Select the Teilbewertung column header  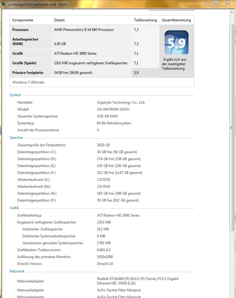tap(145, 20)
